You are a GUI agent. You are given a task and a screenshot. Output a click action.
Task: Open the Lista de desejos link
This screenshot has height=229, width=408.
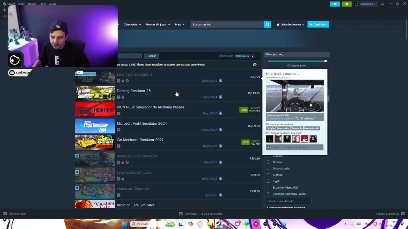[x=290, y=24]
